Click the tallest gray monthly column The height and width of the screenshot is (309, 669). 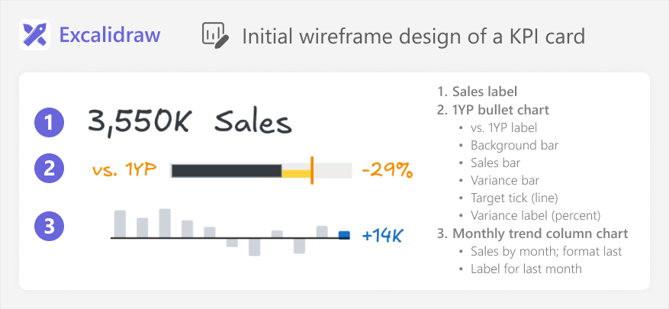[165, 224]
